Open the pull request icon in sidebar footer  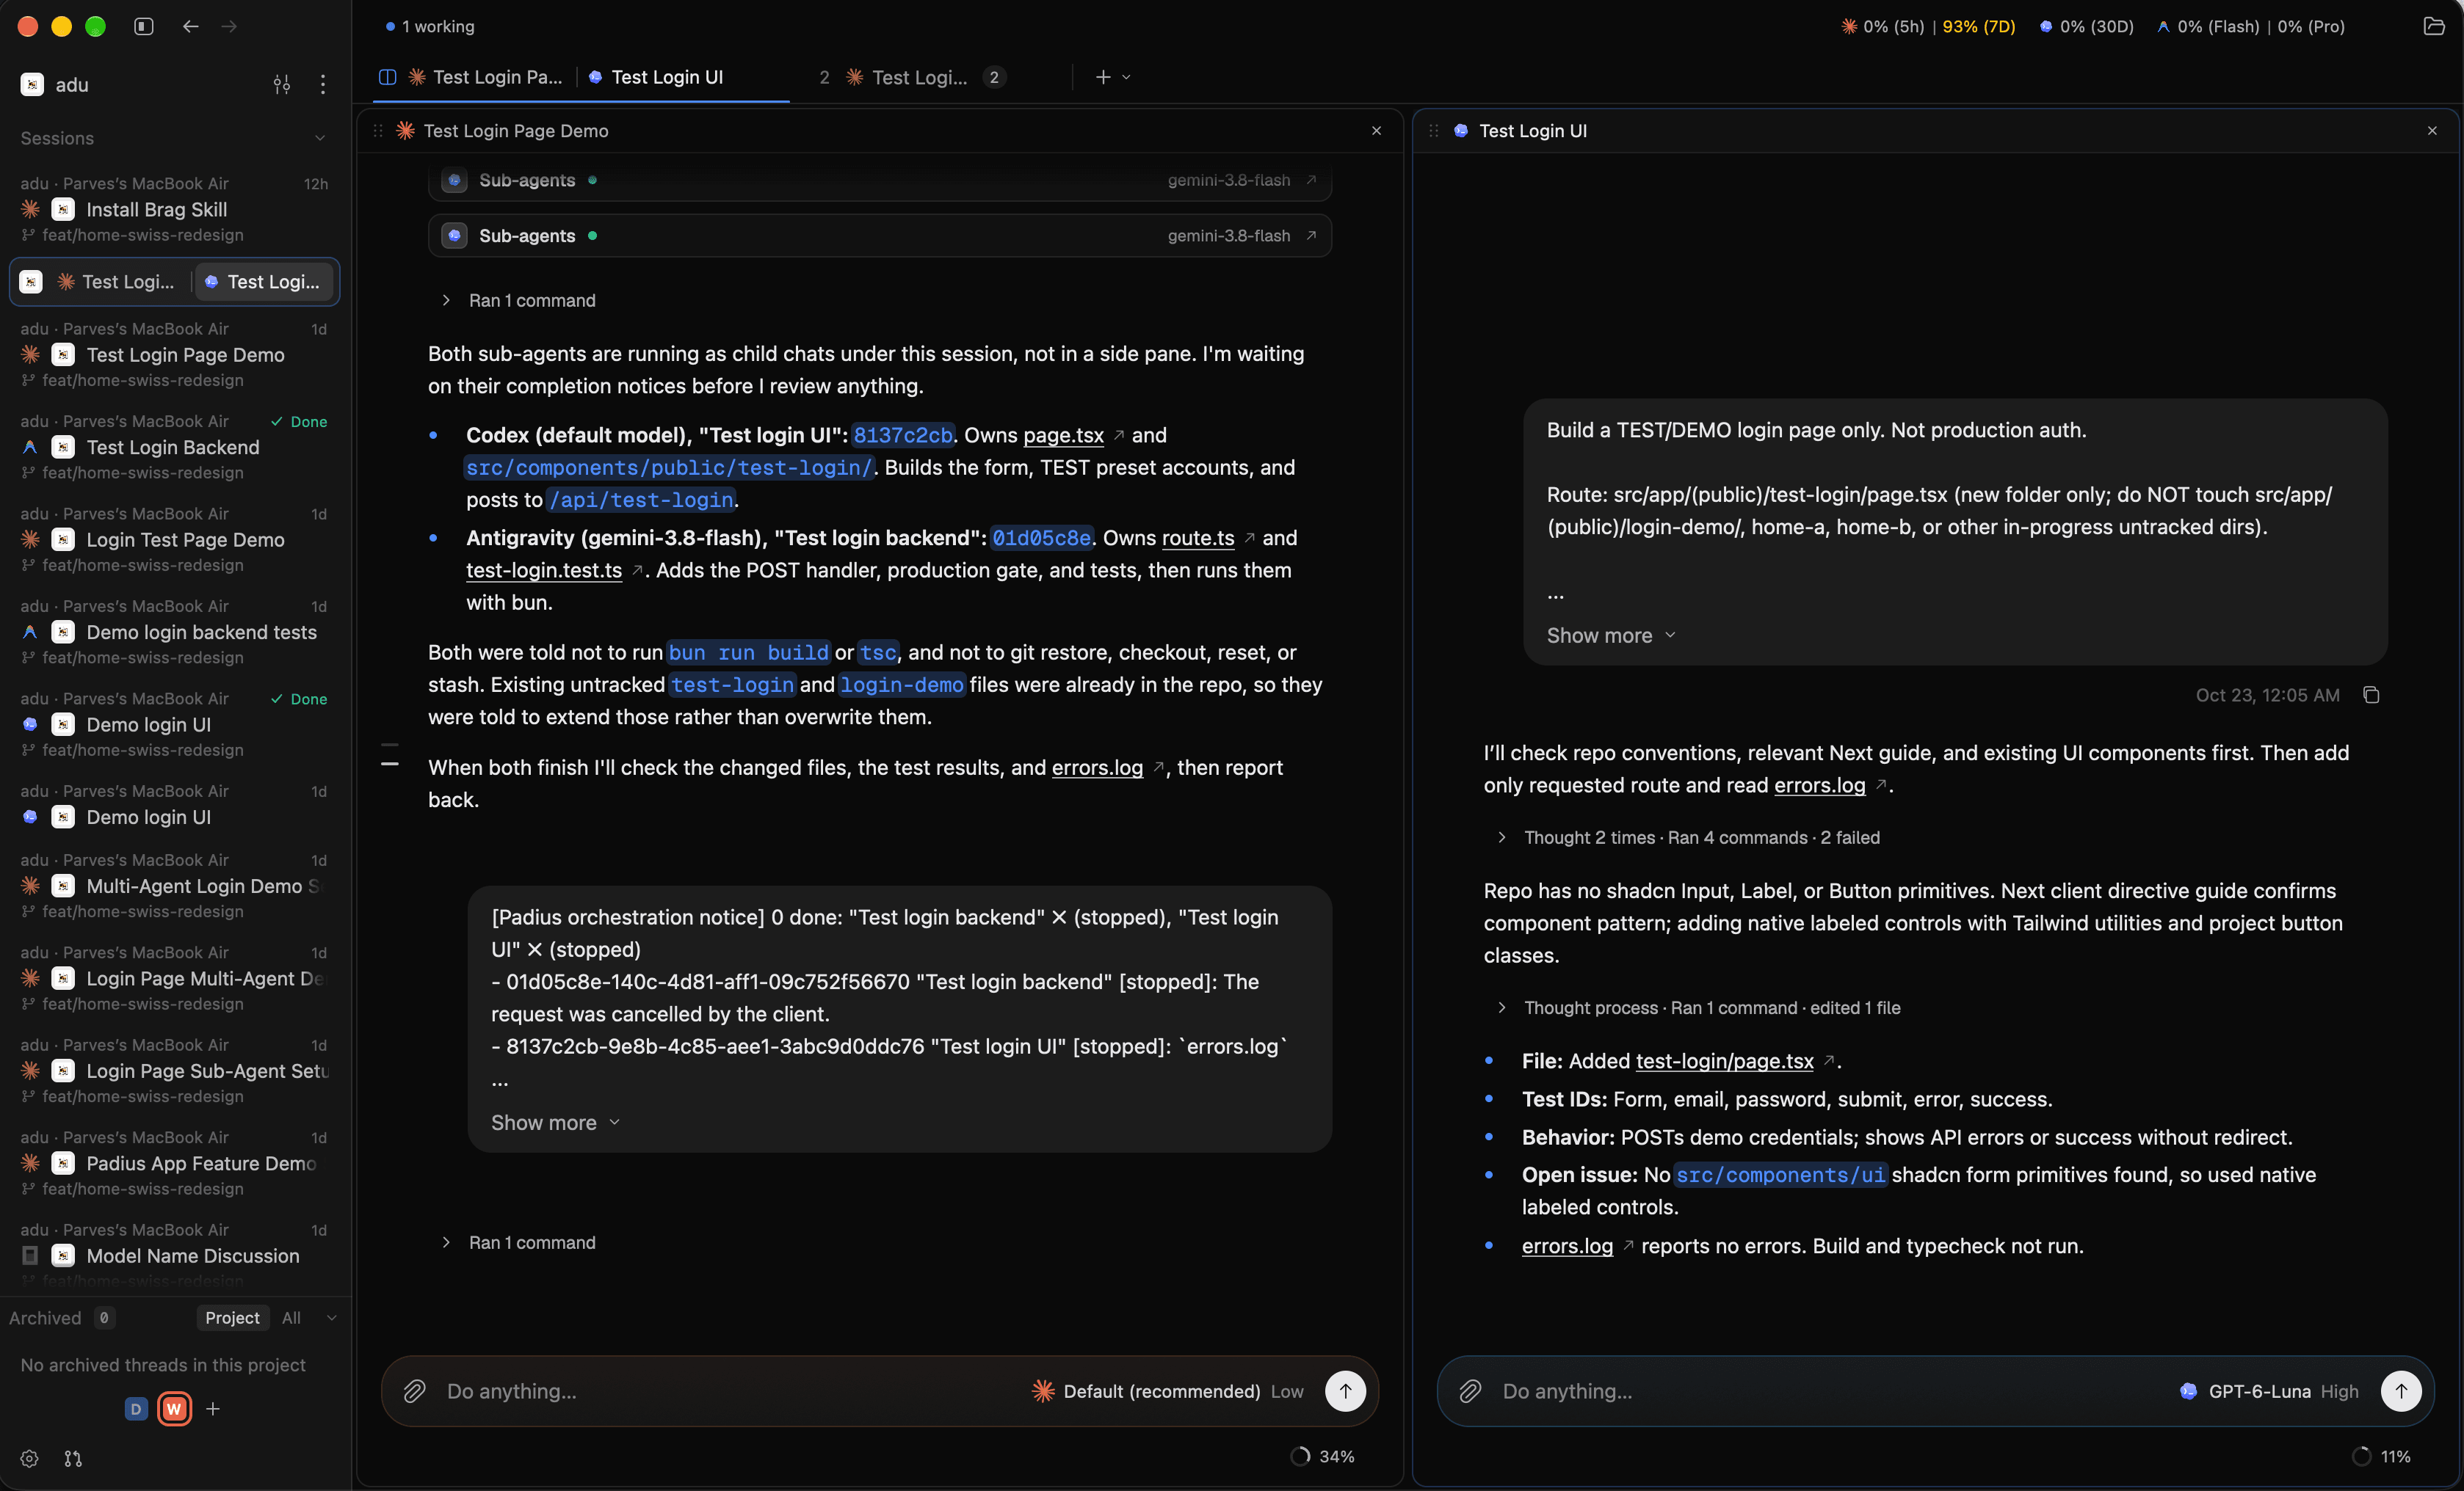point(73,1459)
